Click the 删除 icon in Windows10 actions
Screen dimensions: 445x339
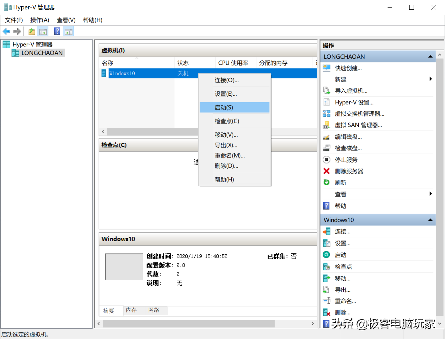(327, 312)
